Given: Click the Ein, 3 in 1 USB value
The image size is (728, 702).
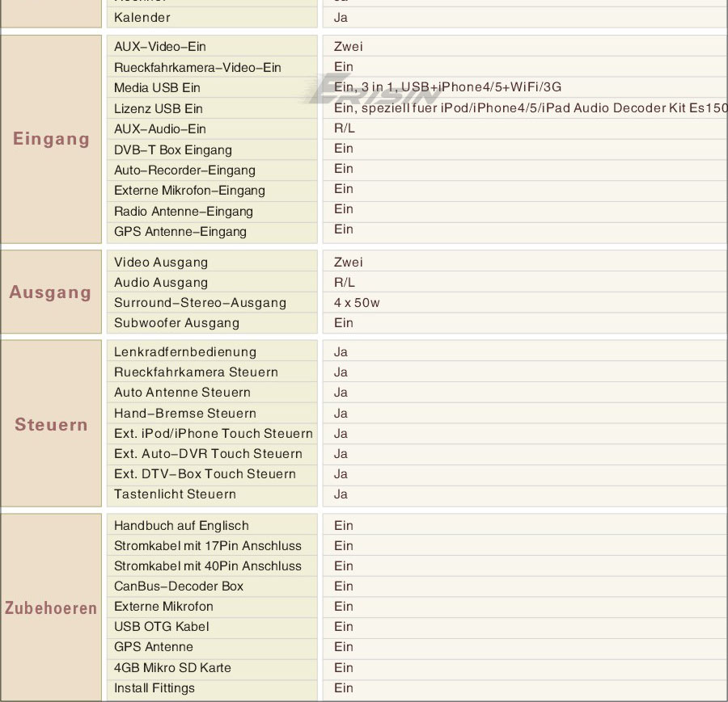Looking at the screenshot, I should click(x=447, y=87).
